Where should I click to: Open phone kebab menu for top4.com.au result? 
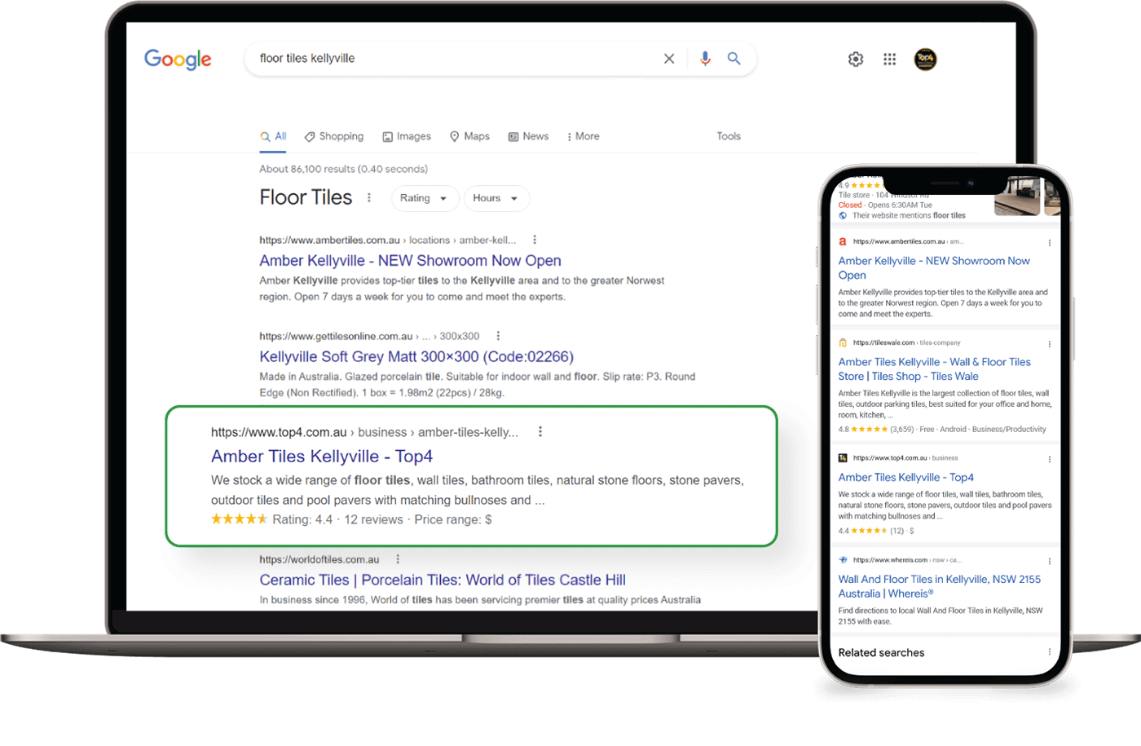[1050, 460]
